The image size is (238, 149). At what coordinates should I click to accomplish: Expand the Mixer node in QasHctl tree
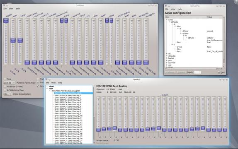(47, 87)
